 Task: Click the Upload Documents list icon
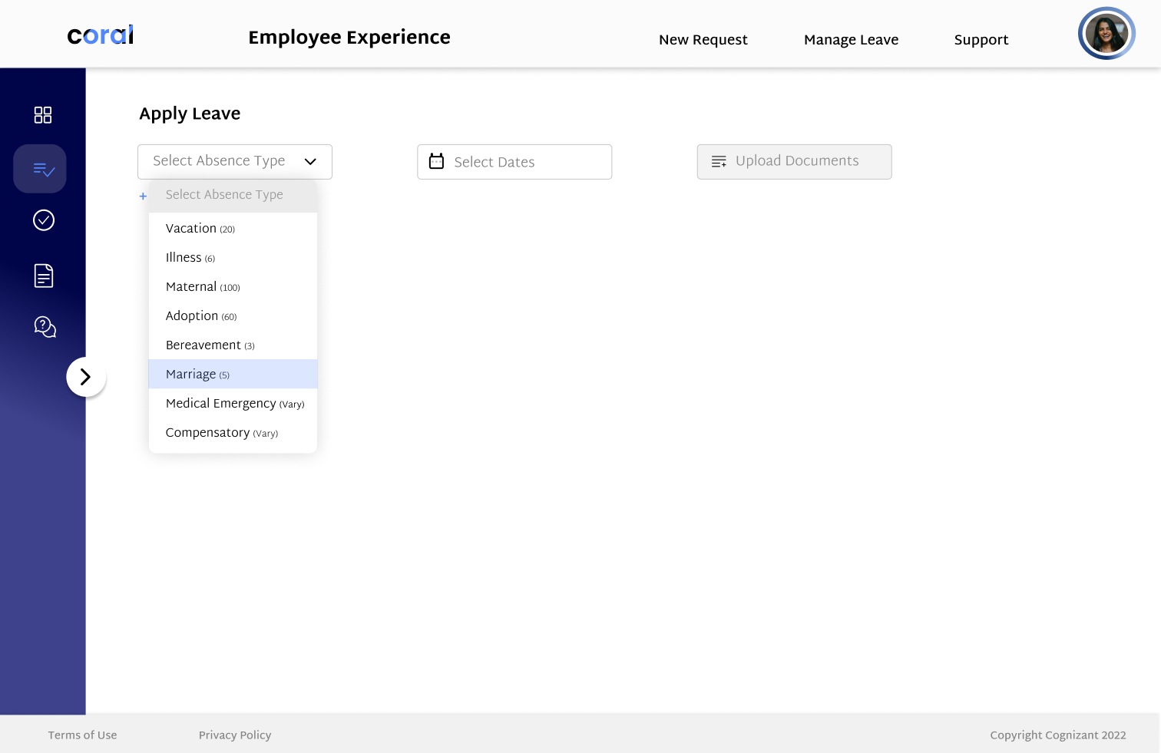(x=719, y=161)
